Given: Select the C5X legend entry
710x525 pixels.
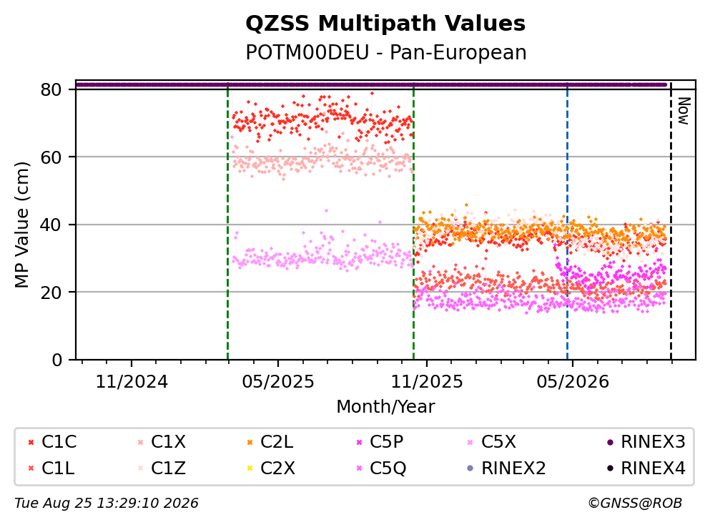Looking at the screenshot, I should 492,442.
